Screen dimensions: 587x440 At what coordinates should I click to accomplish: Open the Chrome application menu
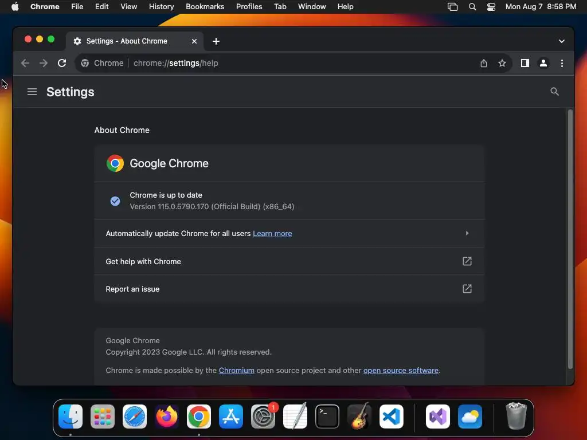(x=45, y=7)
